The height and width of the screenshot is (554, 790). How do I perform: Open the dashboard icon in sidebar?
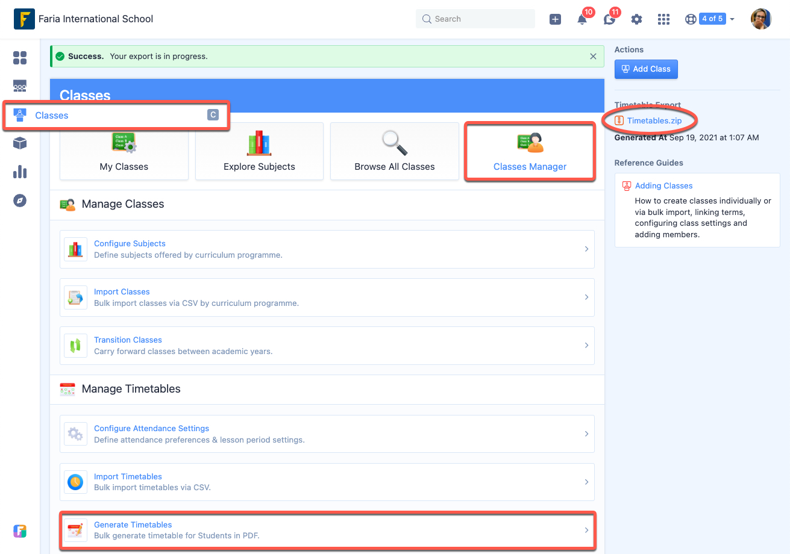point(20,58)
